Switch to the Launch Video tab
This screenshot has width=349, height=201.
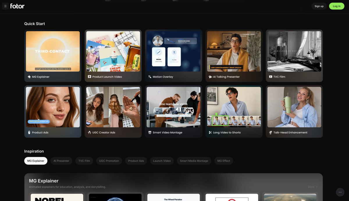(x=162, y=161)
